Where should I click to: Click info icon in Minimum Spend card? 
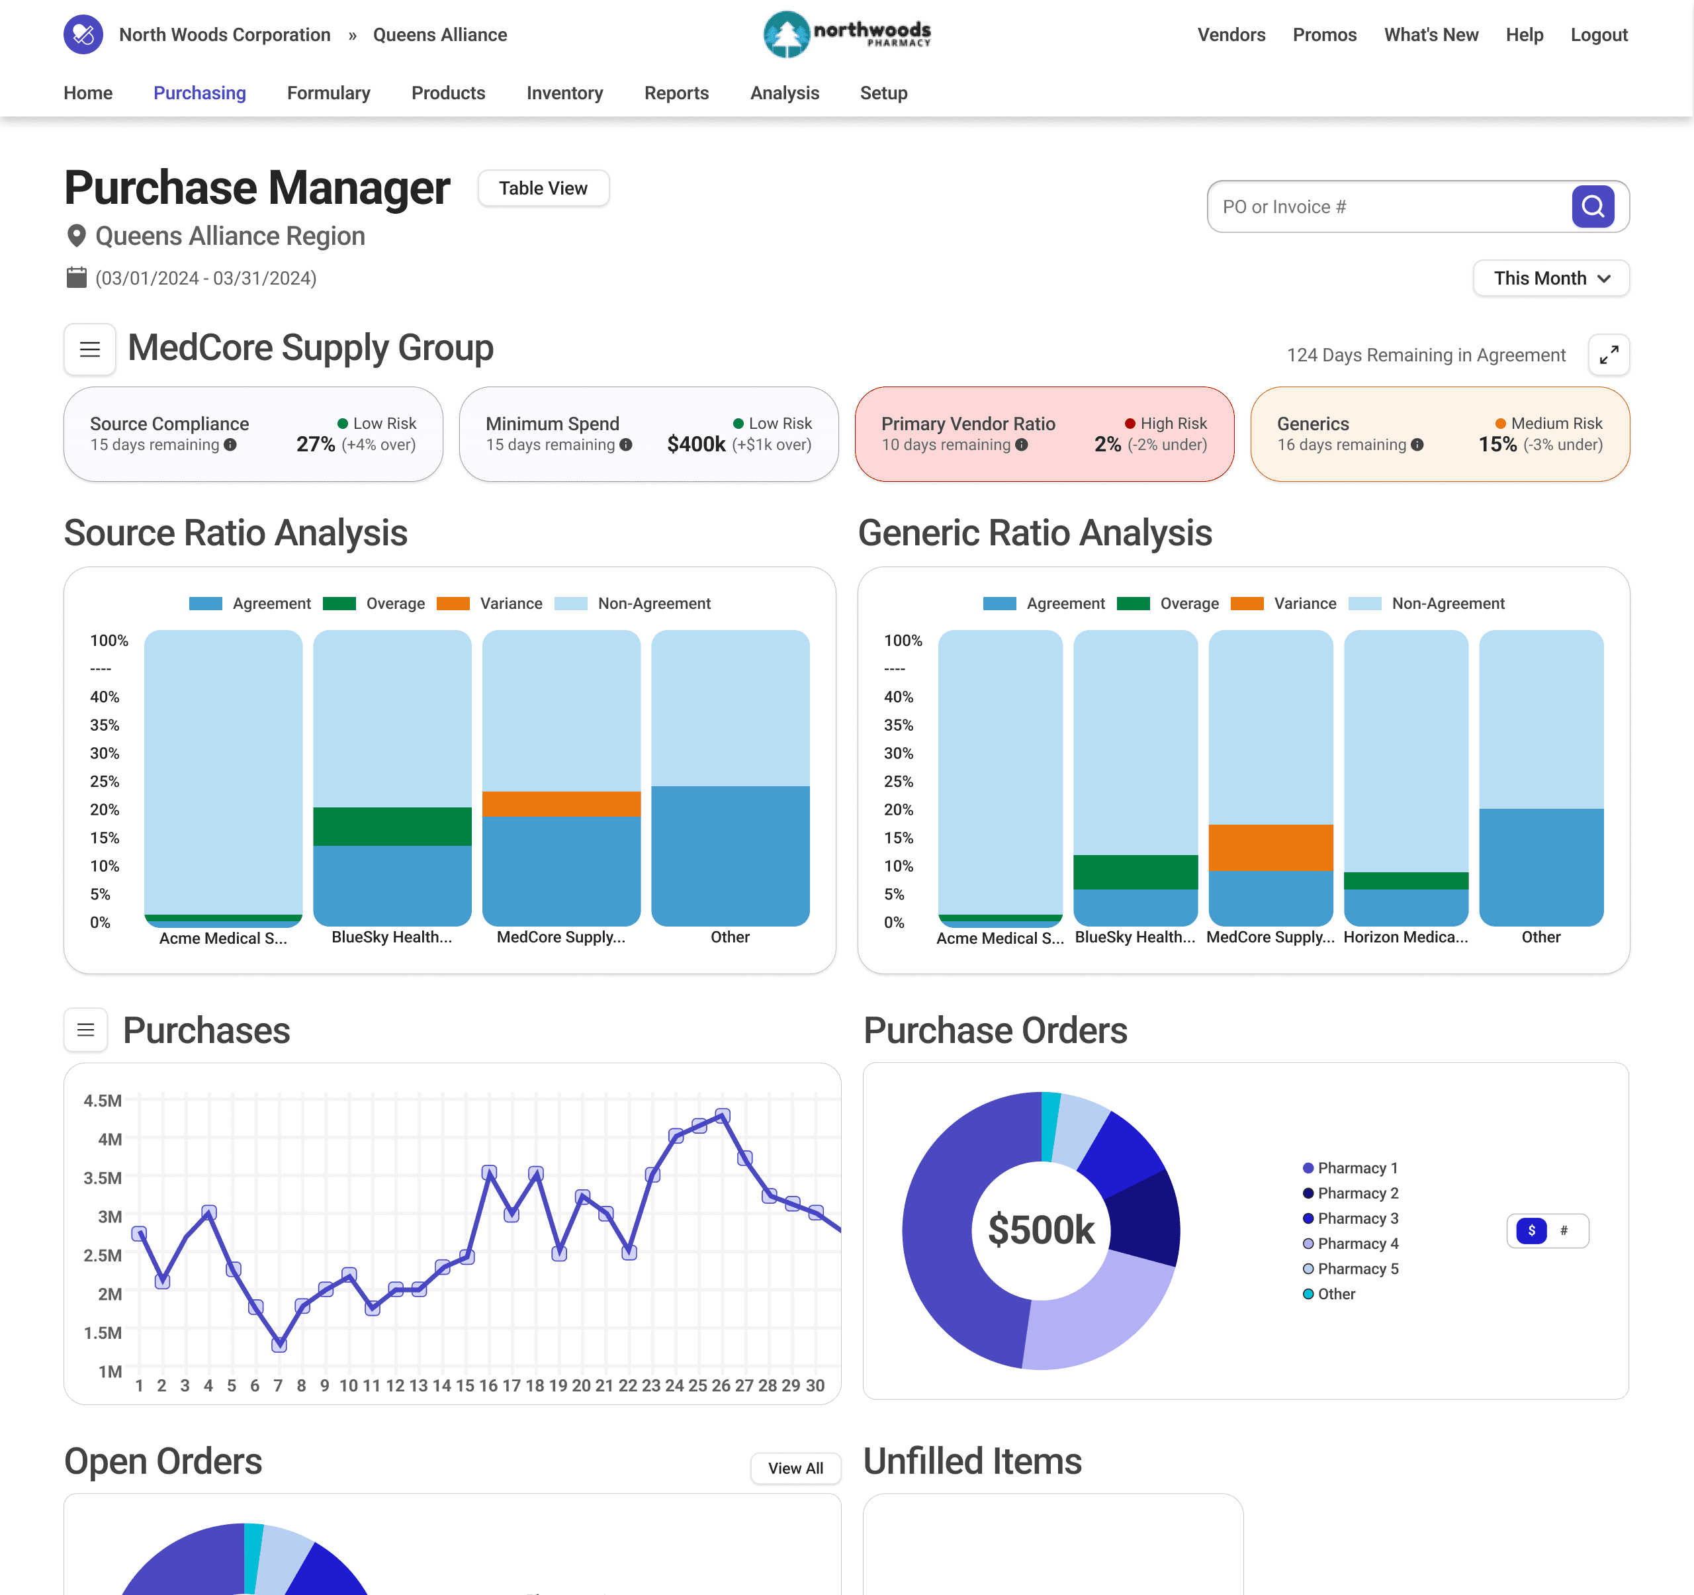[625, 445]
